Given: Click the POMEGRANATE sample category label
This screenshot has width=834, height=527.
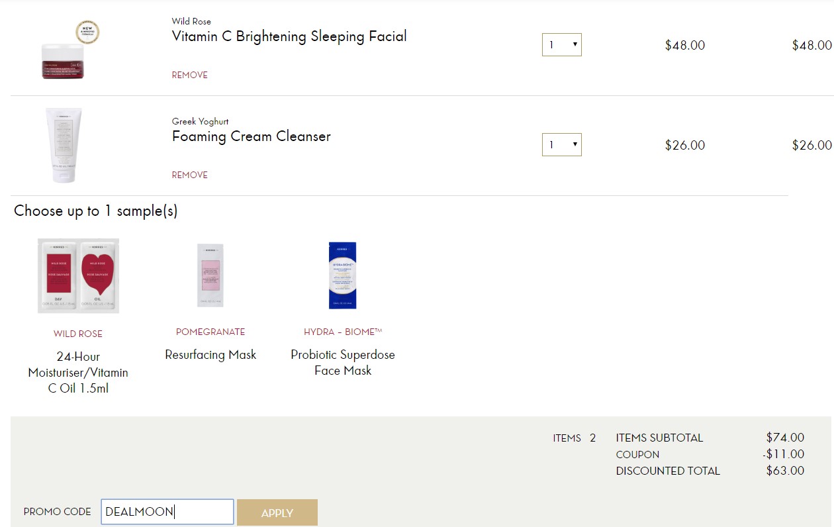Looking at the screenshot, I should click(x=210, y=332).
